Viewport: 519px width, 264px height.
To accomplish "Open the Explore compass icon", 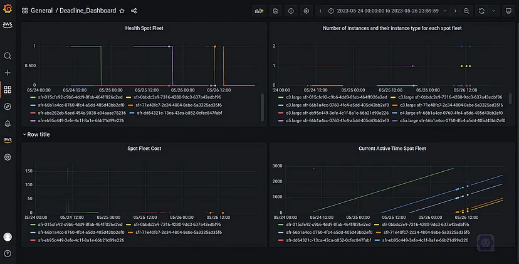I will pyautogui.click(x=8, y=107).
